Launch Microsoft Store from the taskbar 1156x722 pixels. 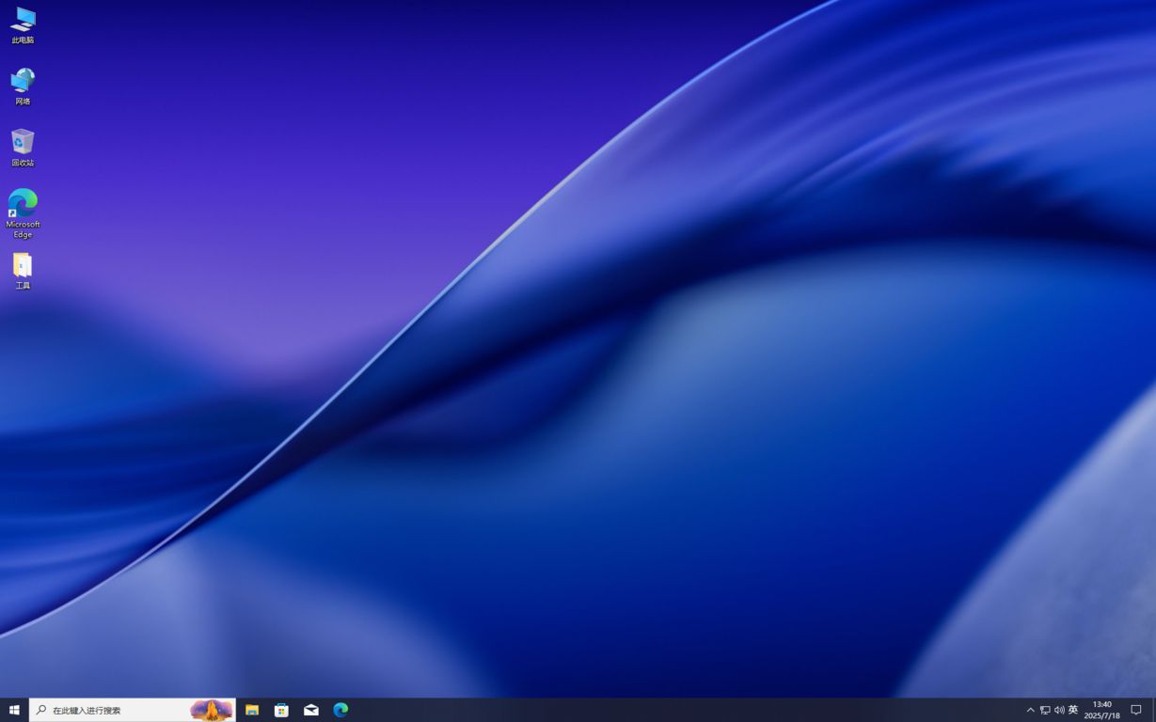281,710
